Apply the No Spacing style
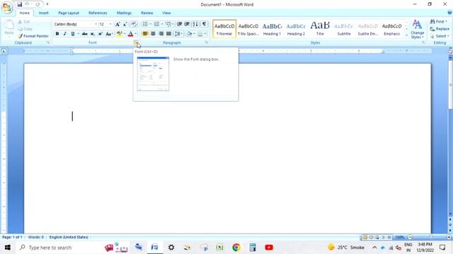Image resolution: width=453 pixels, height=254 pixels. pos(248,29)
